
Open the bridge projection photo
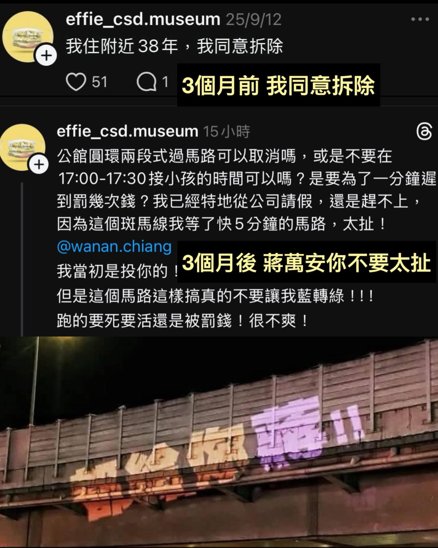(219, 442)
